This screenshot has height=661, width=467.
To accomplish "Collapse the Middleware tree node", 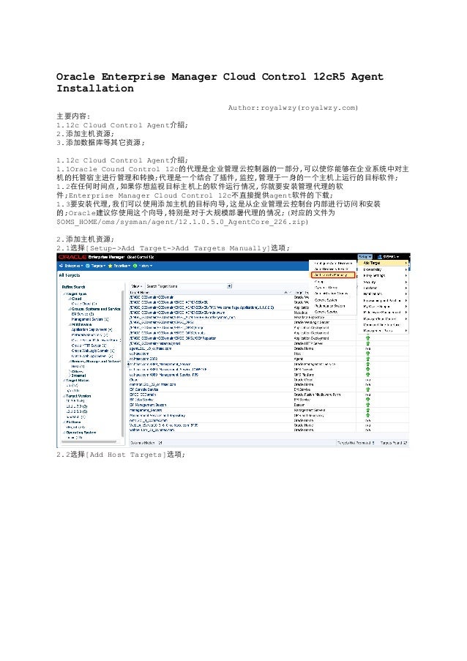I will tap(70, 324).
